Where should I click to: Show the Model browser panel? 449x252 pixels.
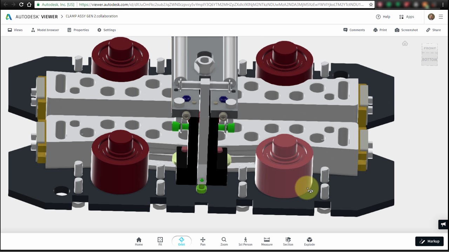[x=45, y=30]
